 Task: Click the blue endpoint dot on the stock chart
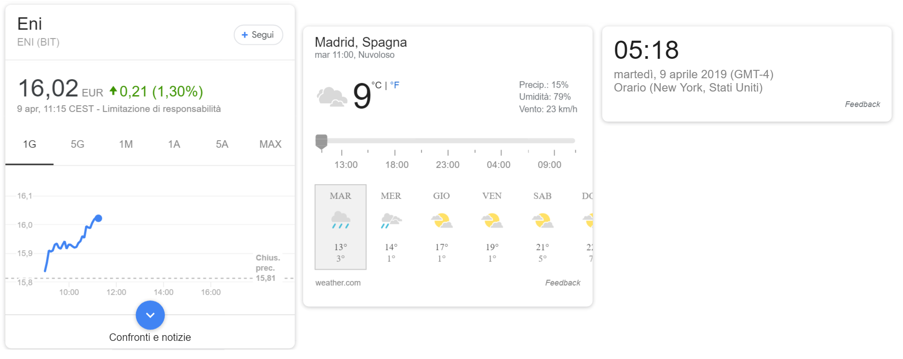tap(99, 218)
